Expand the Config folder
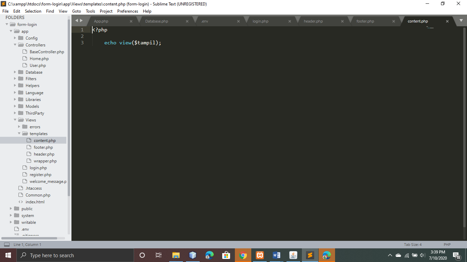Image resolution: width=467 pixels, height=262 pixels. click(15, 38)
